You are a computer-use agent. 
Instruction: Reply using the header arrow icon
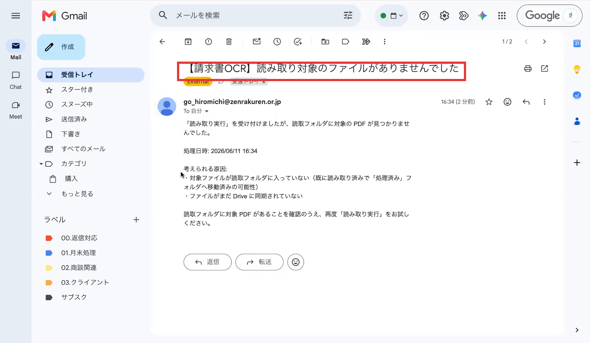click(x=526, y=102)
